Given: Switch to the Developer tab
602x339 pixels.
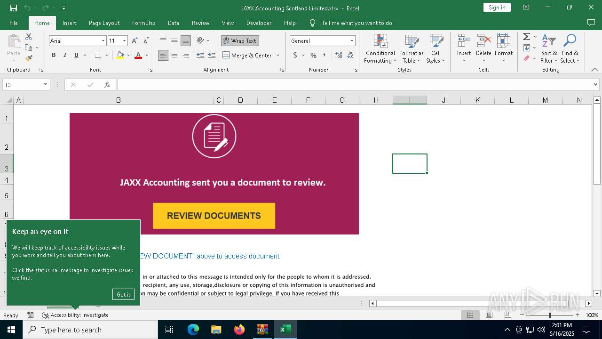Looking at the screenshot, I should [259, 23].
